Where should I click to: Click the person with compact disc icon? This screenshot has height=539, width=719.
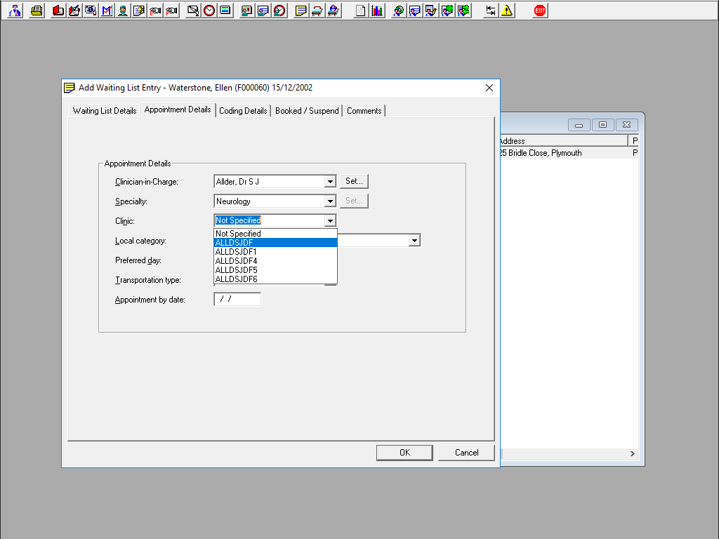click(x=399, y=11)
